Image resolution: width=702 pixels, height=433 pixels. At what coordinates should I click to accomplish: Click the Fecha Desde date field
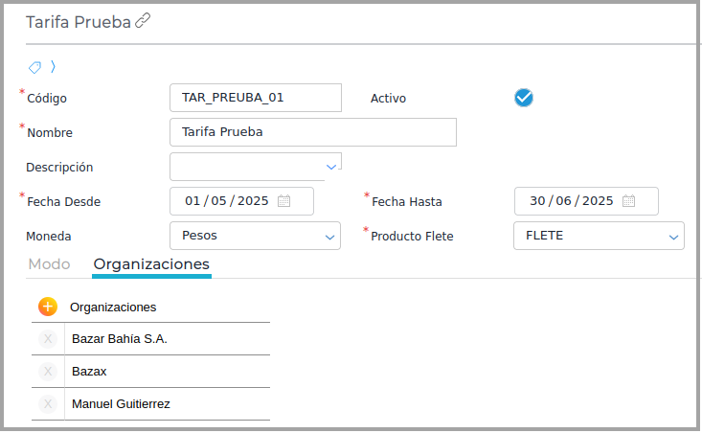coord(226,201)
